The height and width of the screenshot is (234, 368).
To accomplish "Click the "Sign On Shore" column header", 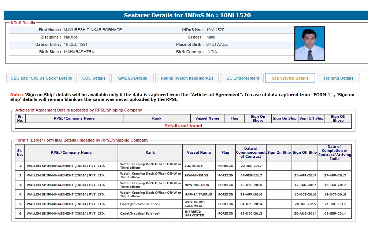I will tap(258, 118).
